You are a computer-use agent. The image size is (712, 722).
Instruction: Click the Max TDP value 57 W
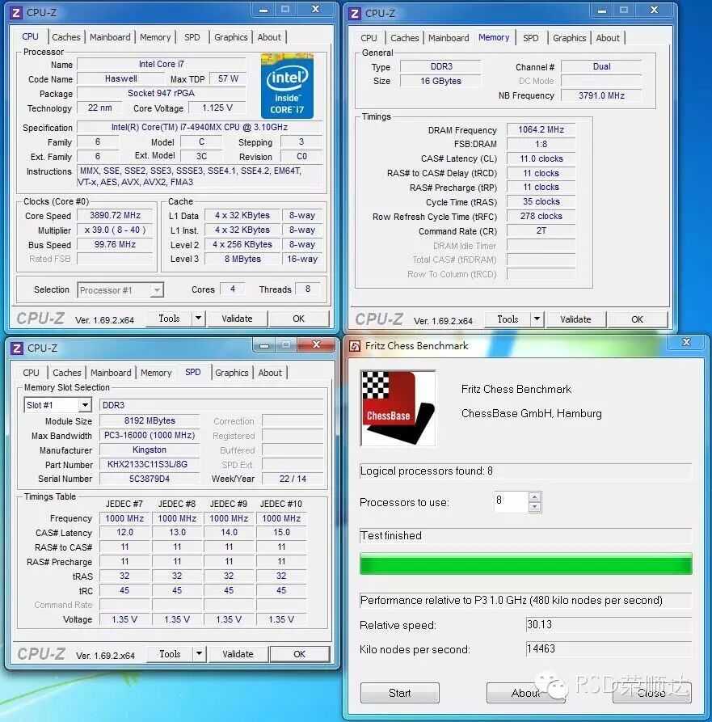pos(228,78)
